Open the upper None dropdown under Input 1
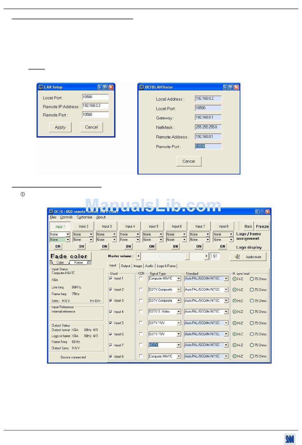302x445 pixels. [x=68, y=234]
